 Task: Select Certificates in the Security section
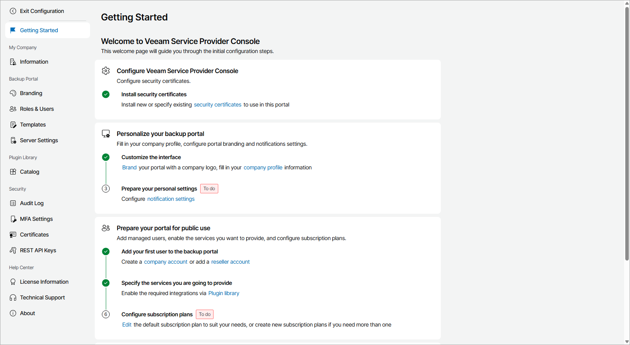pyautogui.click(x=34, y=235)
